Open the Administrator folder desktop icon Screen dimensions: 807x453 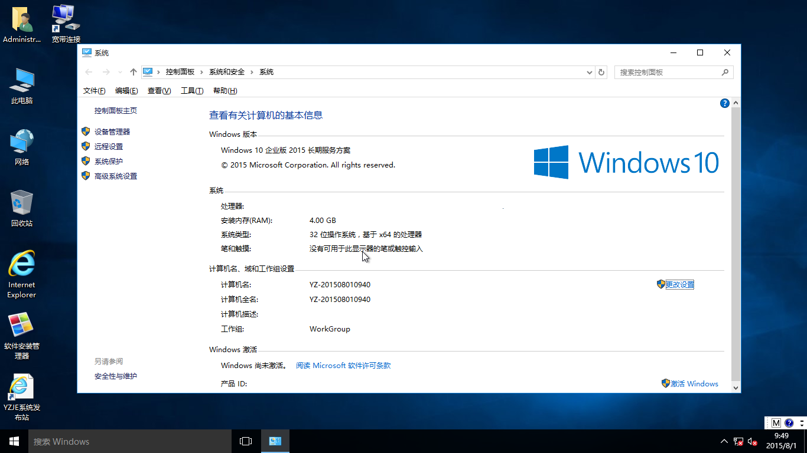[22, 25]
